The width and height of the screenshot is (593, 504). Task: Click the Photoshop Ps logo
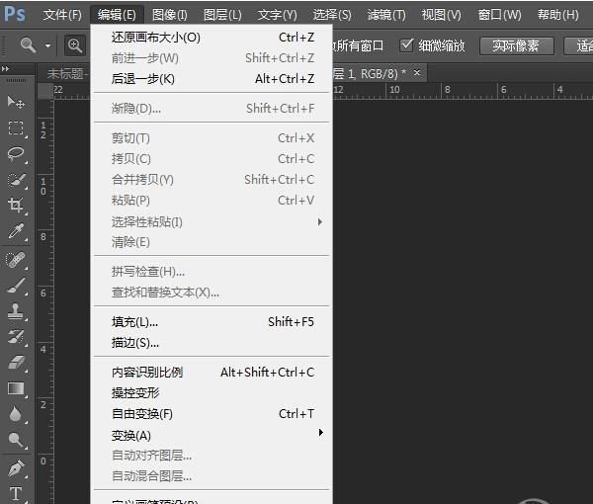(15, 15)
